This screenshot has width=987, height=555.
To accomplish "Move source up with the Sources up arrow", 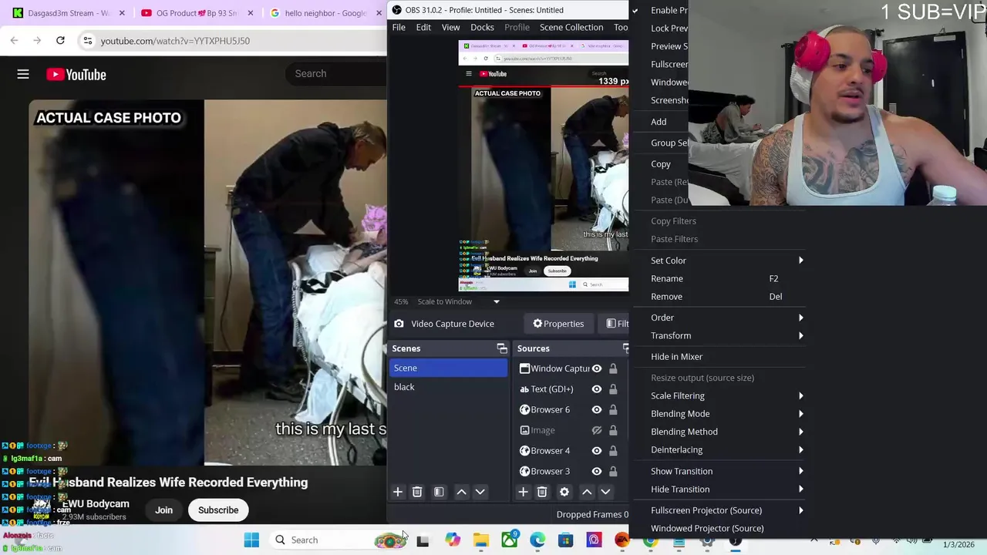I will point(587,492).
